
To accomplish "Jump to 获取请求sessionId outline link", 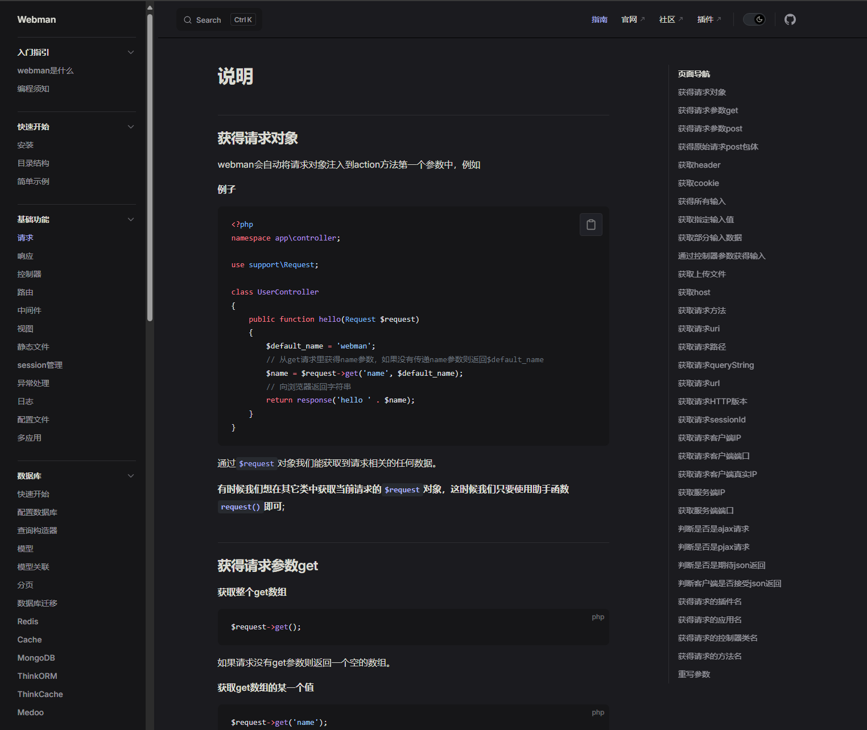I will click(x=712, y=420).
